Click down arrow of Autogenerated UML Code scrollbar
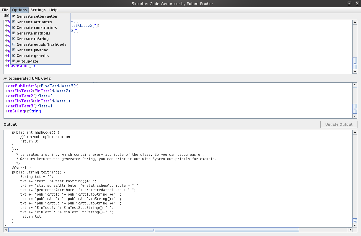This screenshot has height=236, width=361. [355, 116]
